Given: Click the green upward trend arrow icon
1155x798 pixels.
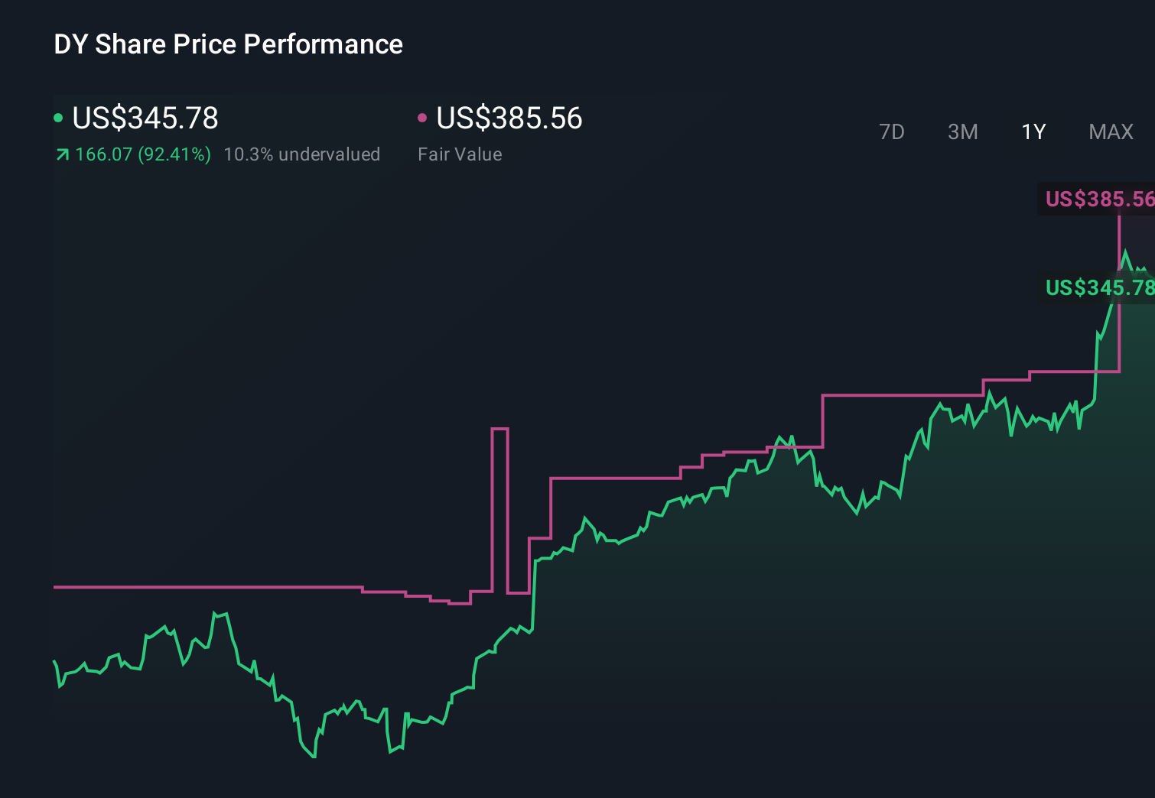Looking at the screenshot, I should click(x=61, y=154).
